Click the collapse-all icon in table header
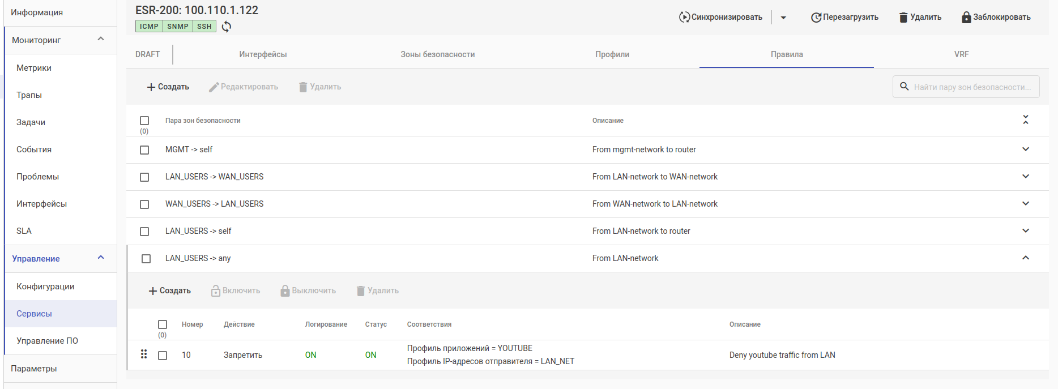 pyautogui.click(x=1025, y=120)
